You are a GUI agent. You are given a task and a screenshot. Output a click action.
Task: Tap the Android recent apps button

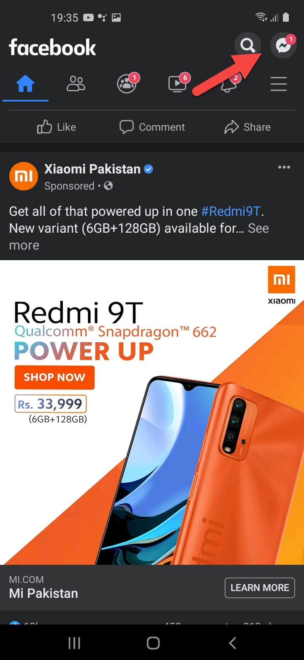[74, 643]
